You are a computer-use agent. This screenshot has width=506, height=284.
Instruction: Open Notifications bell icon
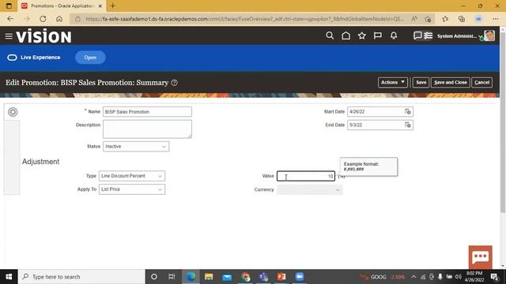coord(394,35)
